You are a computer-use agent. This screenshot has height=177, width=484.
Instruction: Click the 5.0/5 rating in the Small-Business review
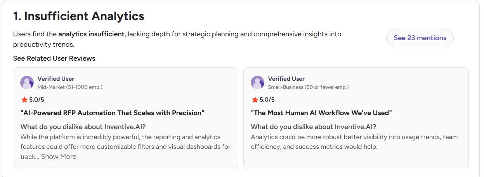click(x=267, y=100)
